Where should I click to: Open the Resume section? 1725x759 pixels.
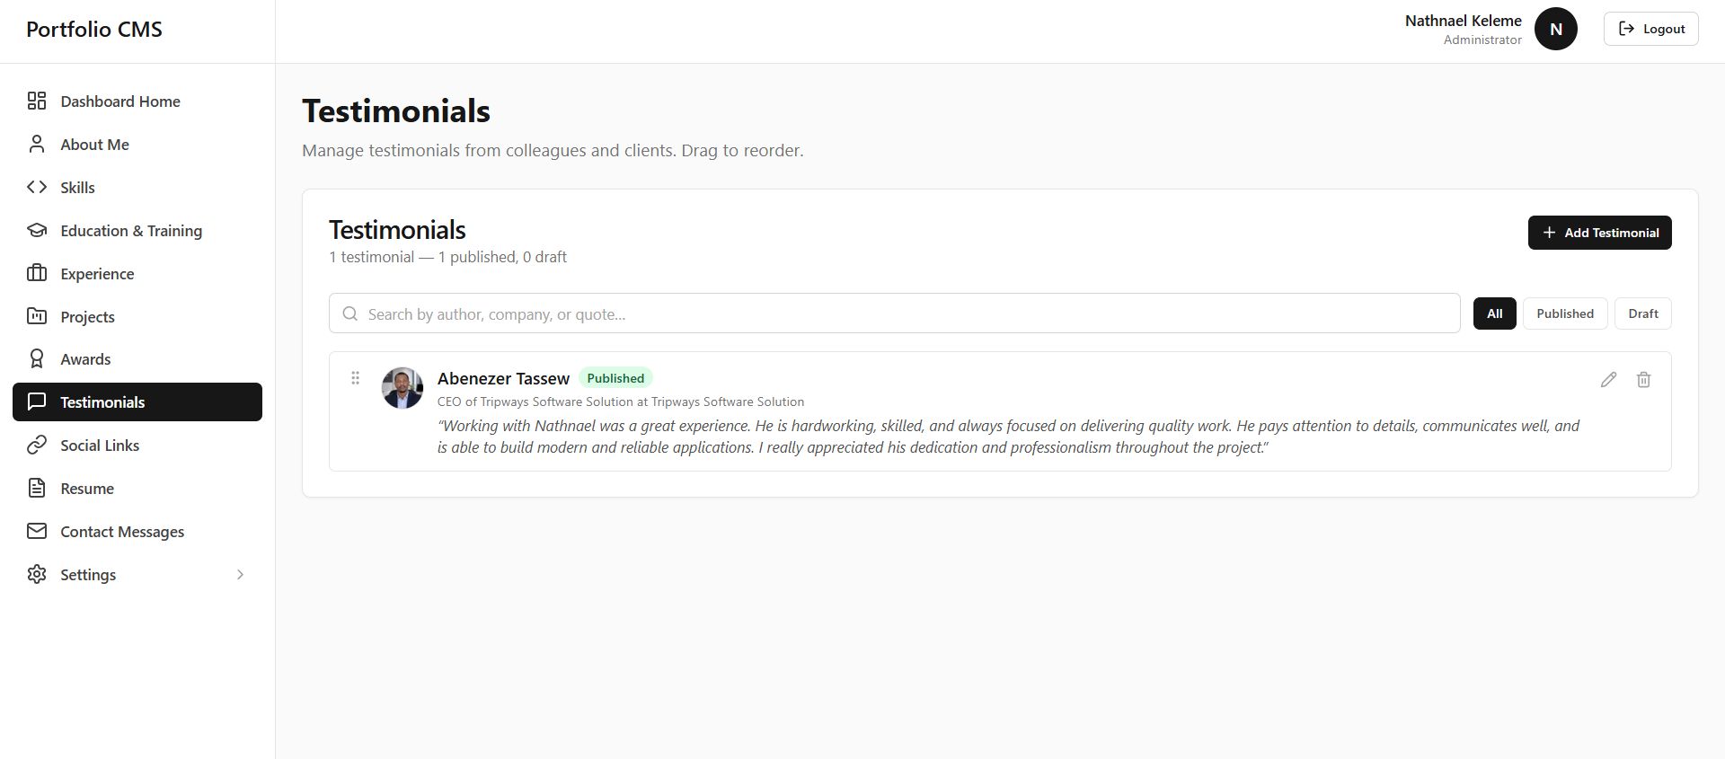[137, 489]
